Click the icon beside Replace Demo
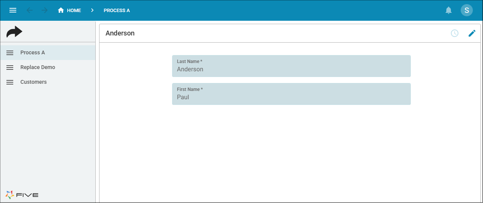Image resolution: width=483 pixels, height=203 pixels. (x=10, y=67)
